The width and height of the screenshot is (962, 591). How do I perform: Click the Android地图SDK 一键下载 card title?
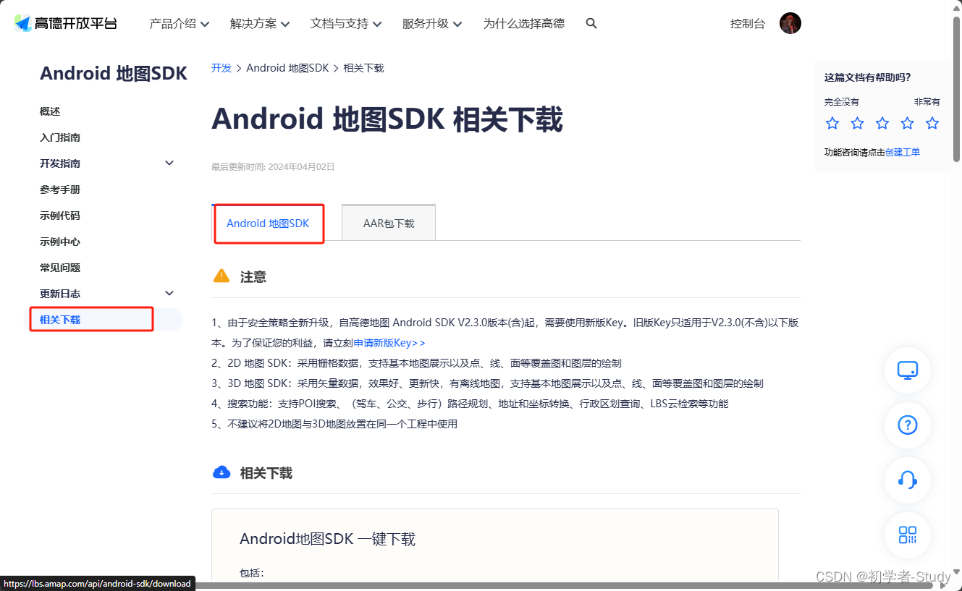[x=327, y=539]
